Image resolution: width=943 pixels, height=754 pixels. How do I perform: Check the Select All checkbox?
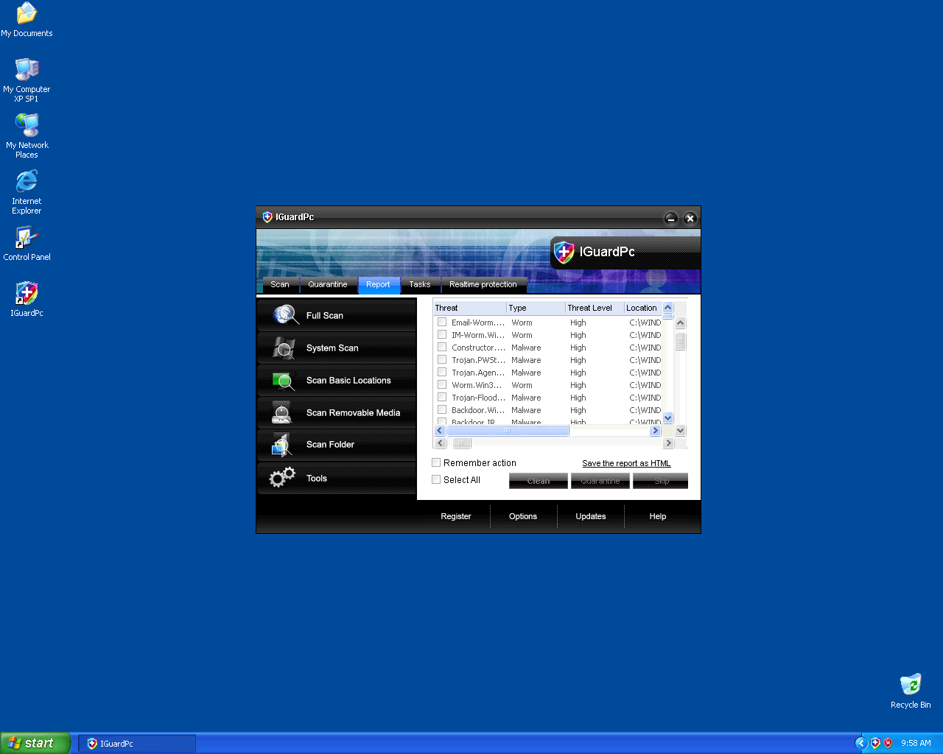click(436, 479)
